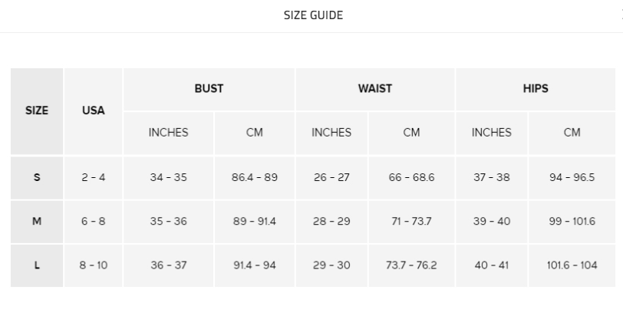Click the SIZE GUIDE title
The height and width of the screenshot is (326, 623).
point(313,15)
